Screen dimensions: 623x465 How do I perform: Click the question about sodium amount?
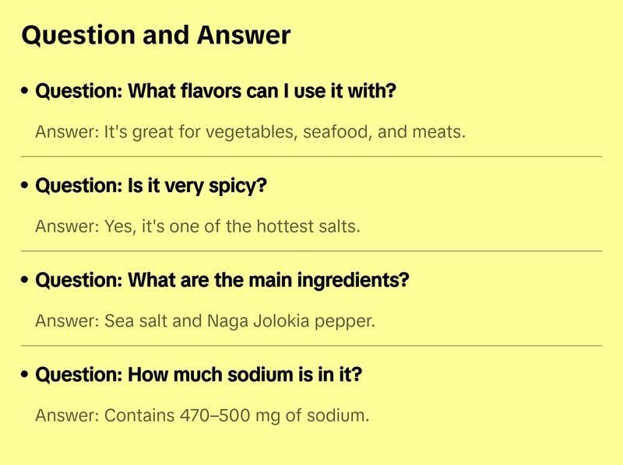click(x=199, y=376)
